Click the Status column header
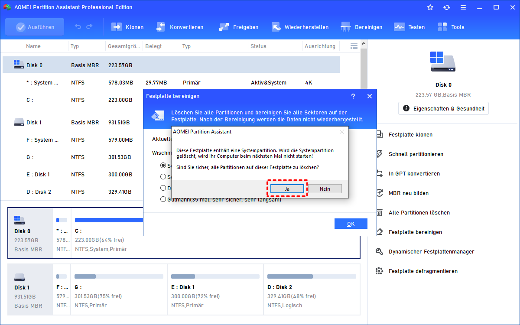 [258, 46]
